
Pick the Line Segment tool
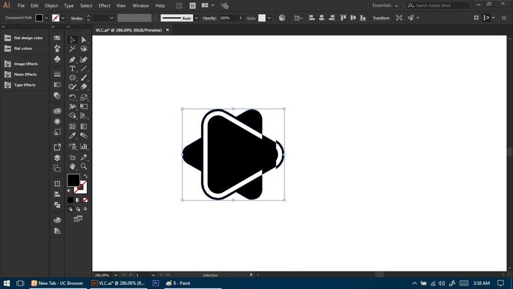click(x=83, y=69)
